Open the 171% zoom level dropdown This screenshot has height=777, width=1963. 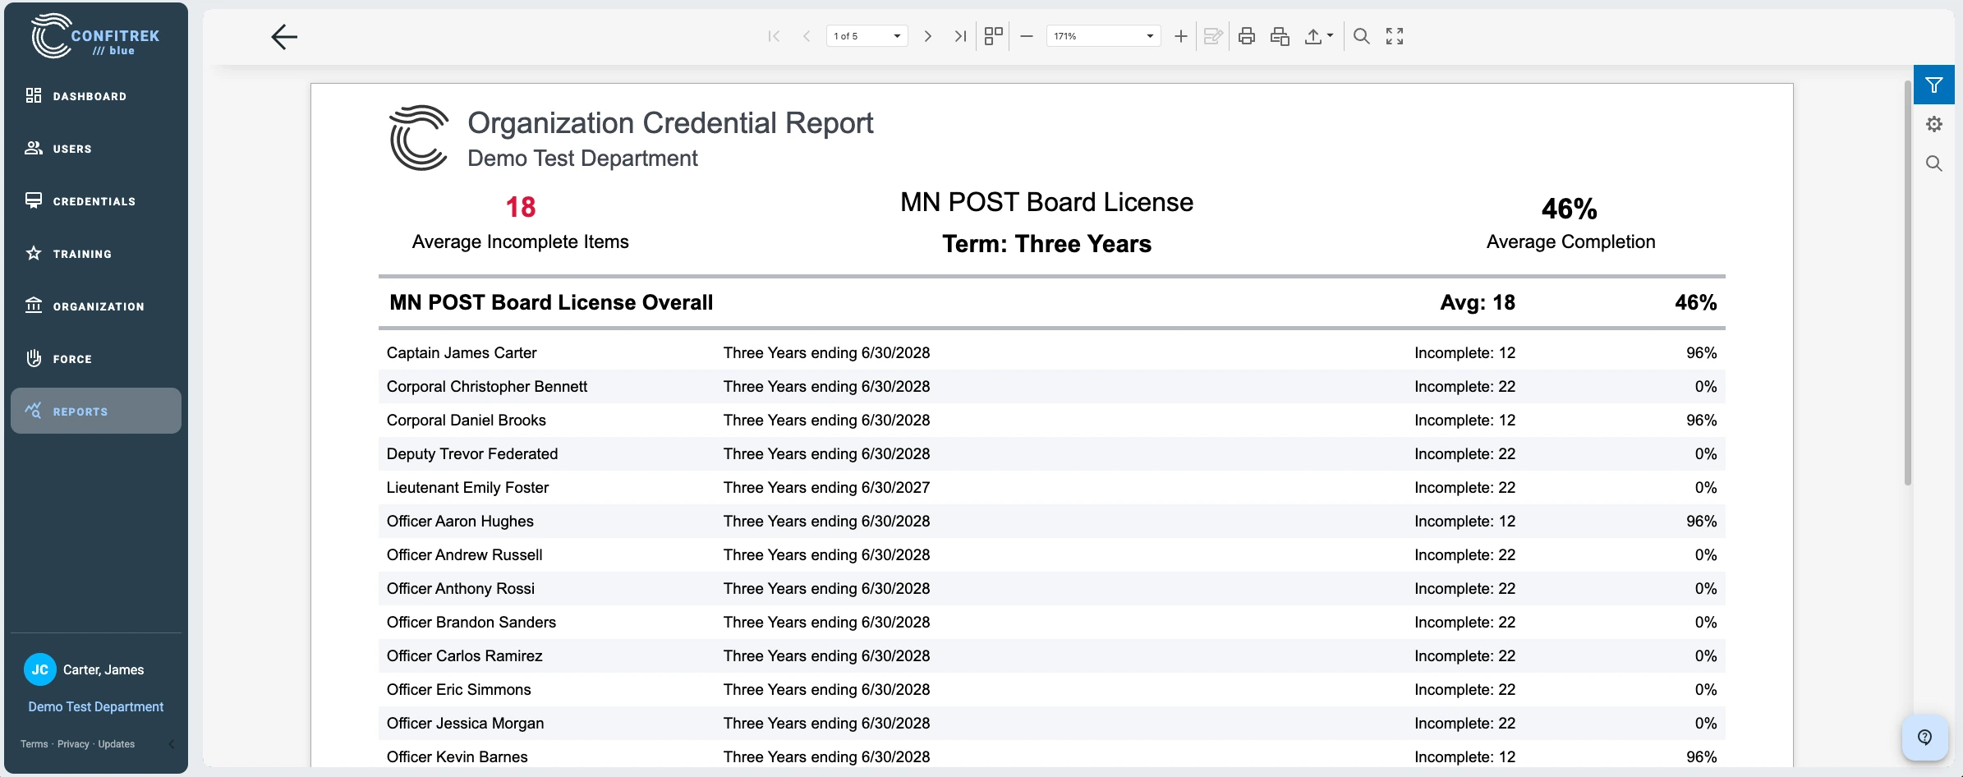pyautogui.click(x=1104, y=36)
